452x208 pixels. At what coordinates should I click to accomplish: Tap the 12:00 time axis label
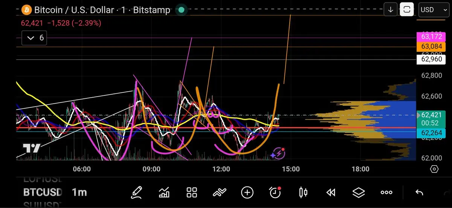(x=221, y=169)
